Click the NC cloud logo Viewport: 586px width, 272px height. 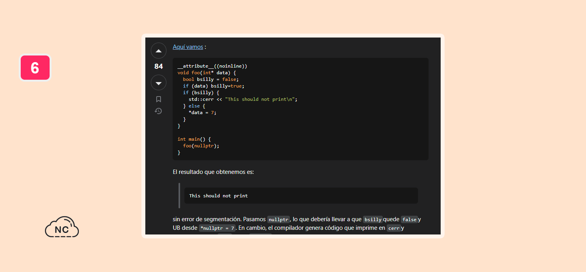62,227
